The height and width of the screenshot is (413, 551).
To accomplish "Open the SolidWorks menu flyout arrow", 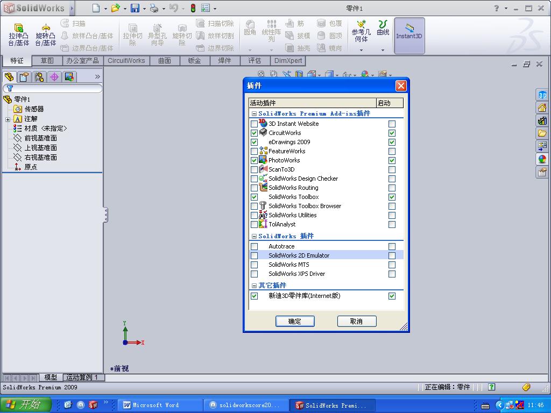I will pyautogui.click(x=72, y=8).
